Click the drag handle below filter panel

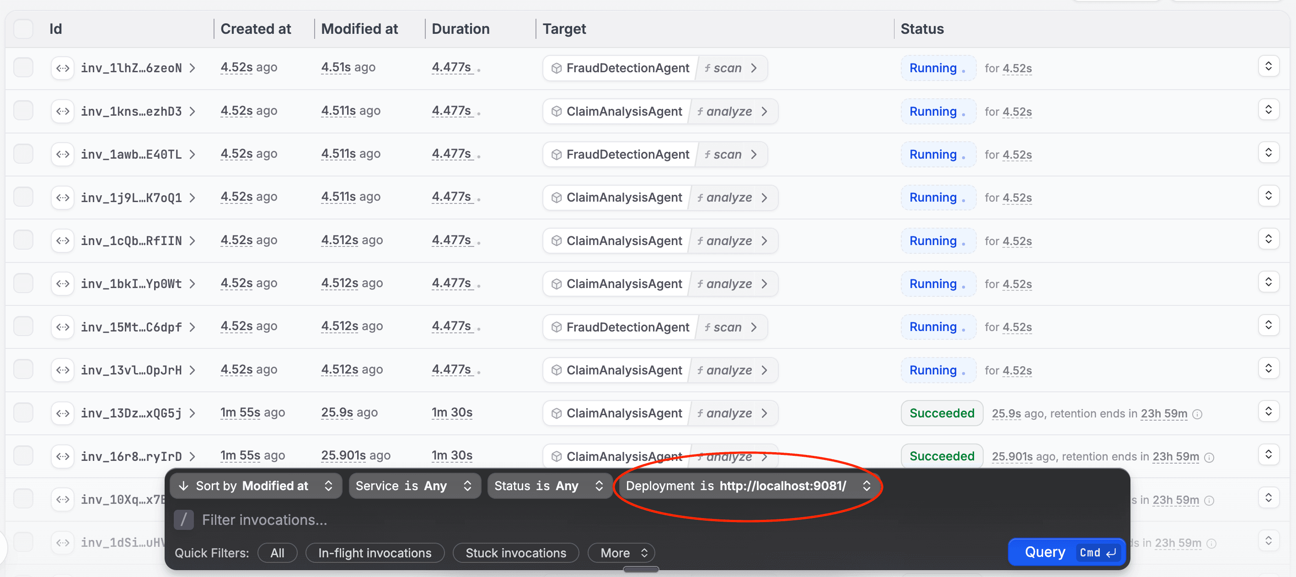click(x=641, y=569)
